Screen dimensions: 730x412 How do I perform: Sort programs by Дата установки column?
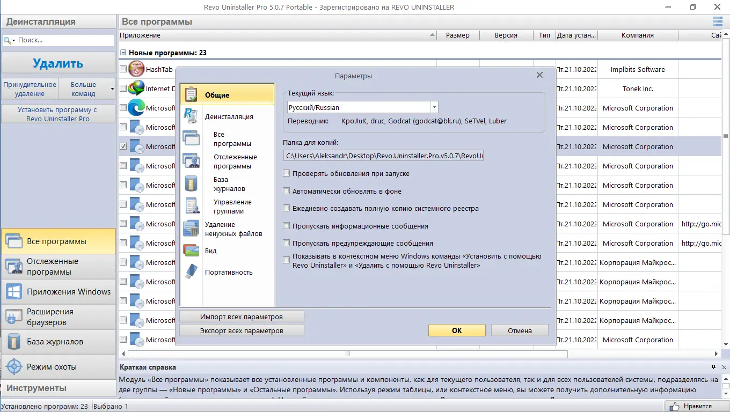click(576, 35)
